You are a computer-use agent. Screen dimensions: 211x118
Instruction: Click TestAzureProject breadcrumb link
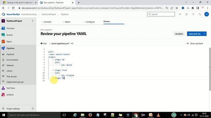[x=48, y=14]
